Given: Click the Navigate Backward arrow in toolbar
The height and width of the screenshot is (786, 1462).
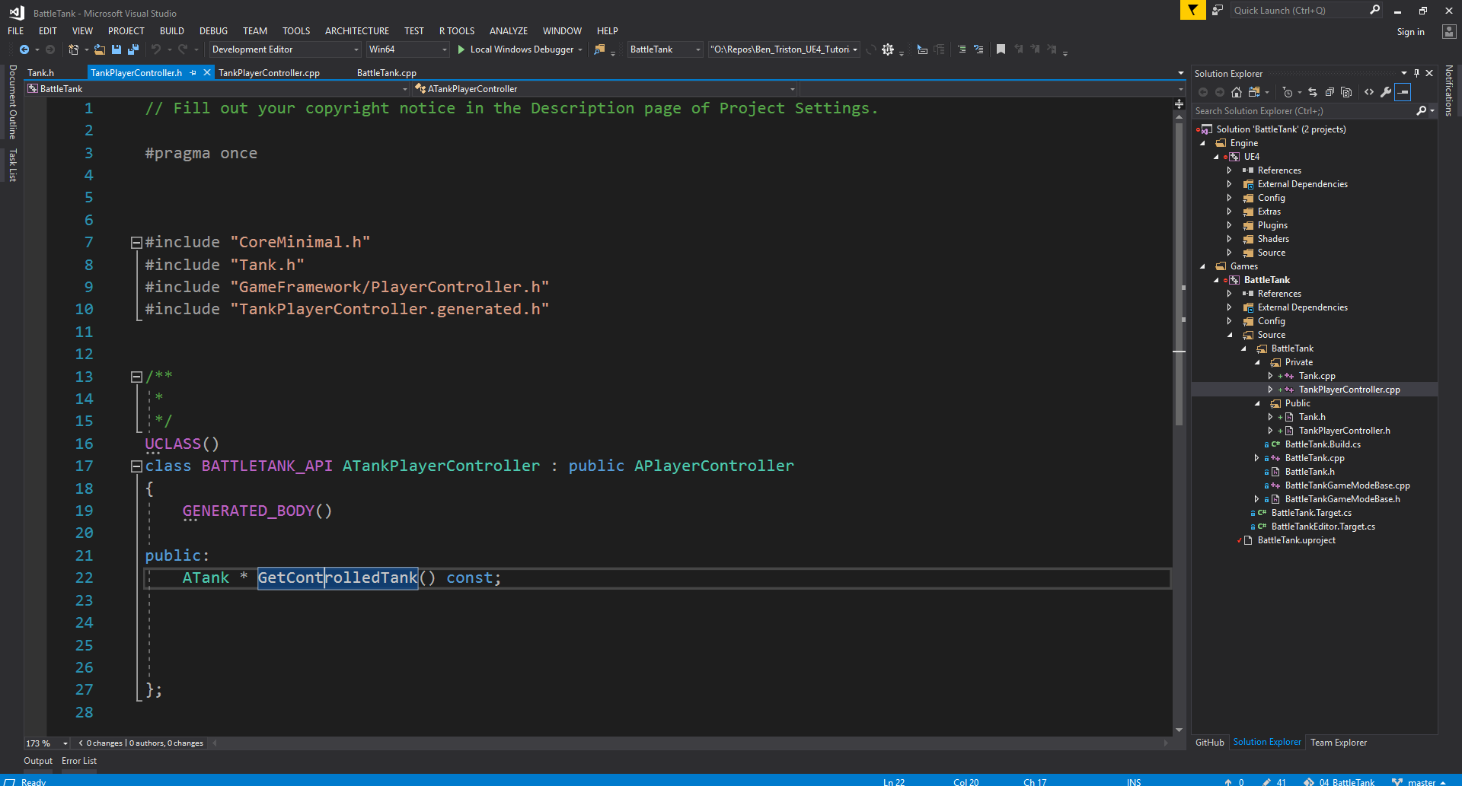Looking at the screenshot, I should (24, 49).
